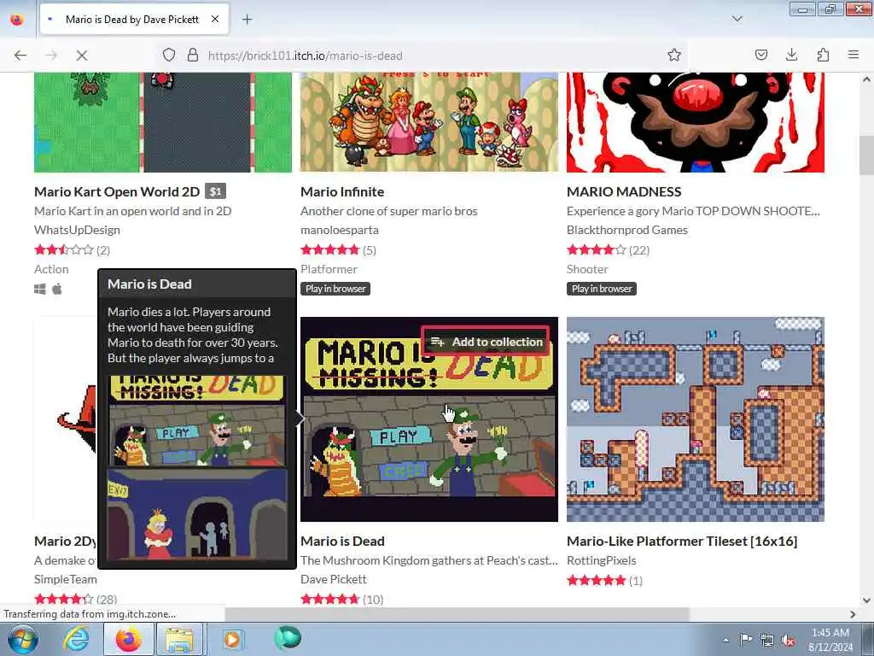This screenshot has width=874, height=656.
Task: Visit Blackthornprod Games author page
Action: 627,230
